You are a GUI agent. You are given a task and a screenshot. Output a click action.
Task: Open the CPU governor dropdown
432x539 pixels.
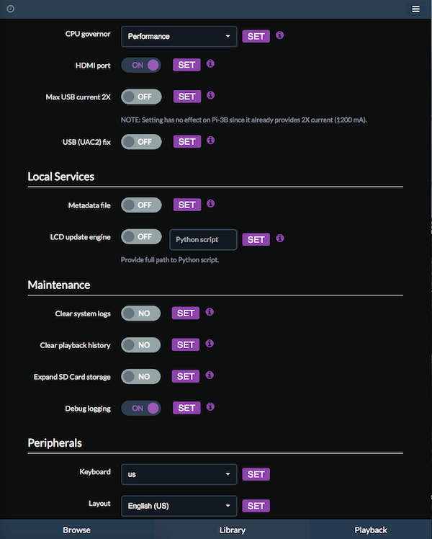pyautogui.click(x=179, y=37)
